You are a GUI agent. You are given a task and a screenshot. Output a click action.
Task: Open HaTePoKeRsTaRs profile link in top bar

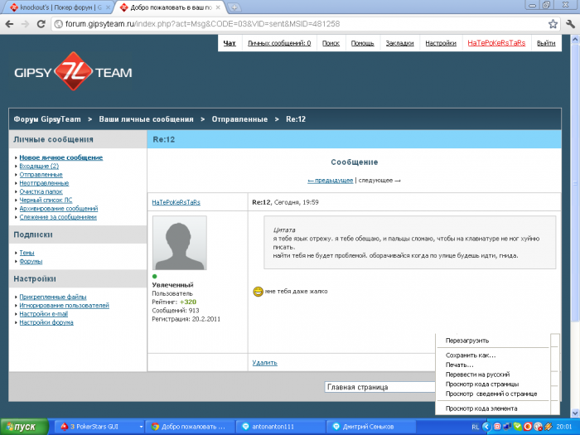(x=496, y=43)
